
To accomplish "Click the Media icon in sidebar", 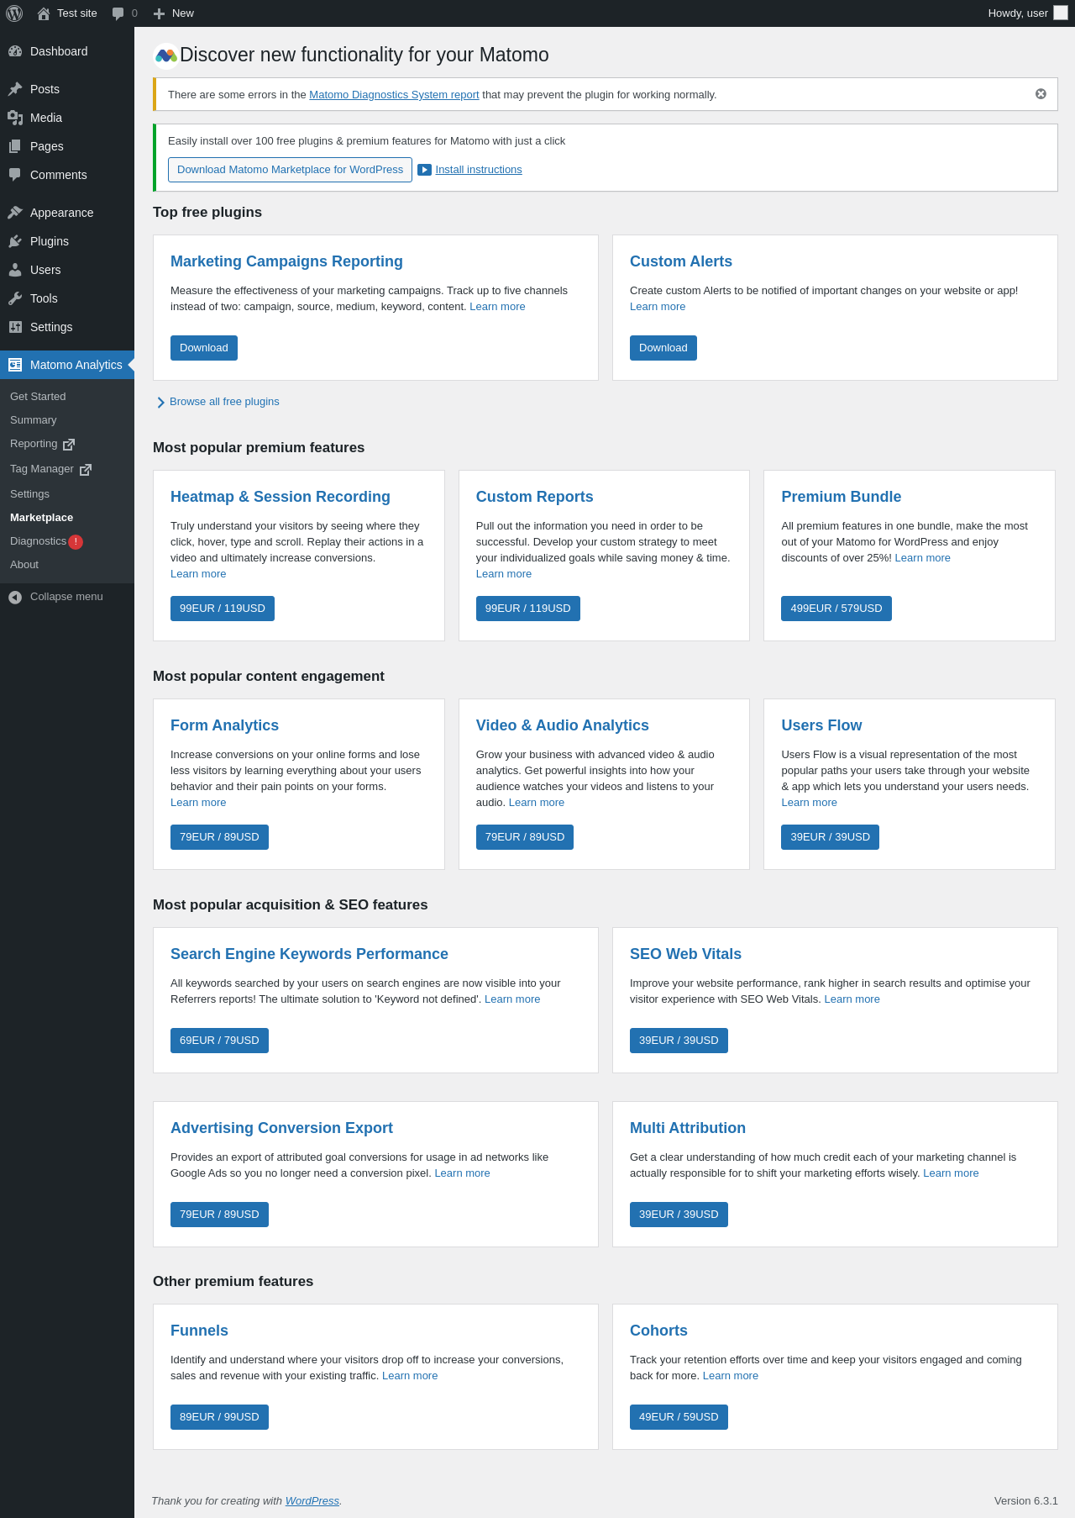I will coord(15,118).
